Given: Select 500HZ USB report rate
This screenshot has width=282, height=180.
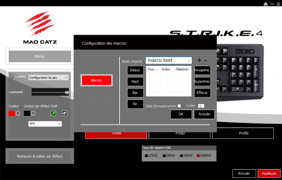Looking at the screenshot, I should click(x=186, y=155).
